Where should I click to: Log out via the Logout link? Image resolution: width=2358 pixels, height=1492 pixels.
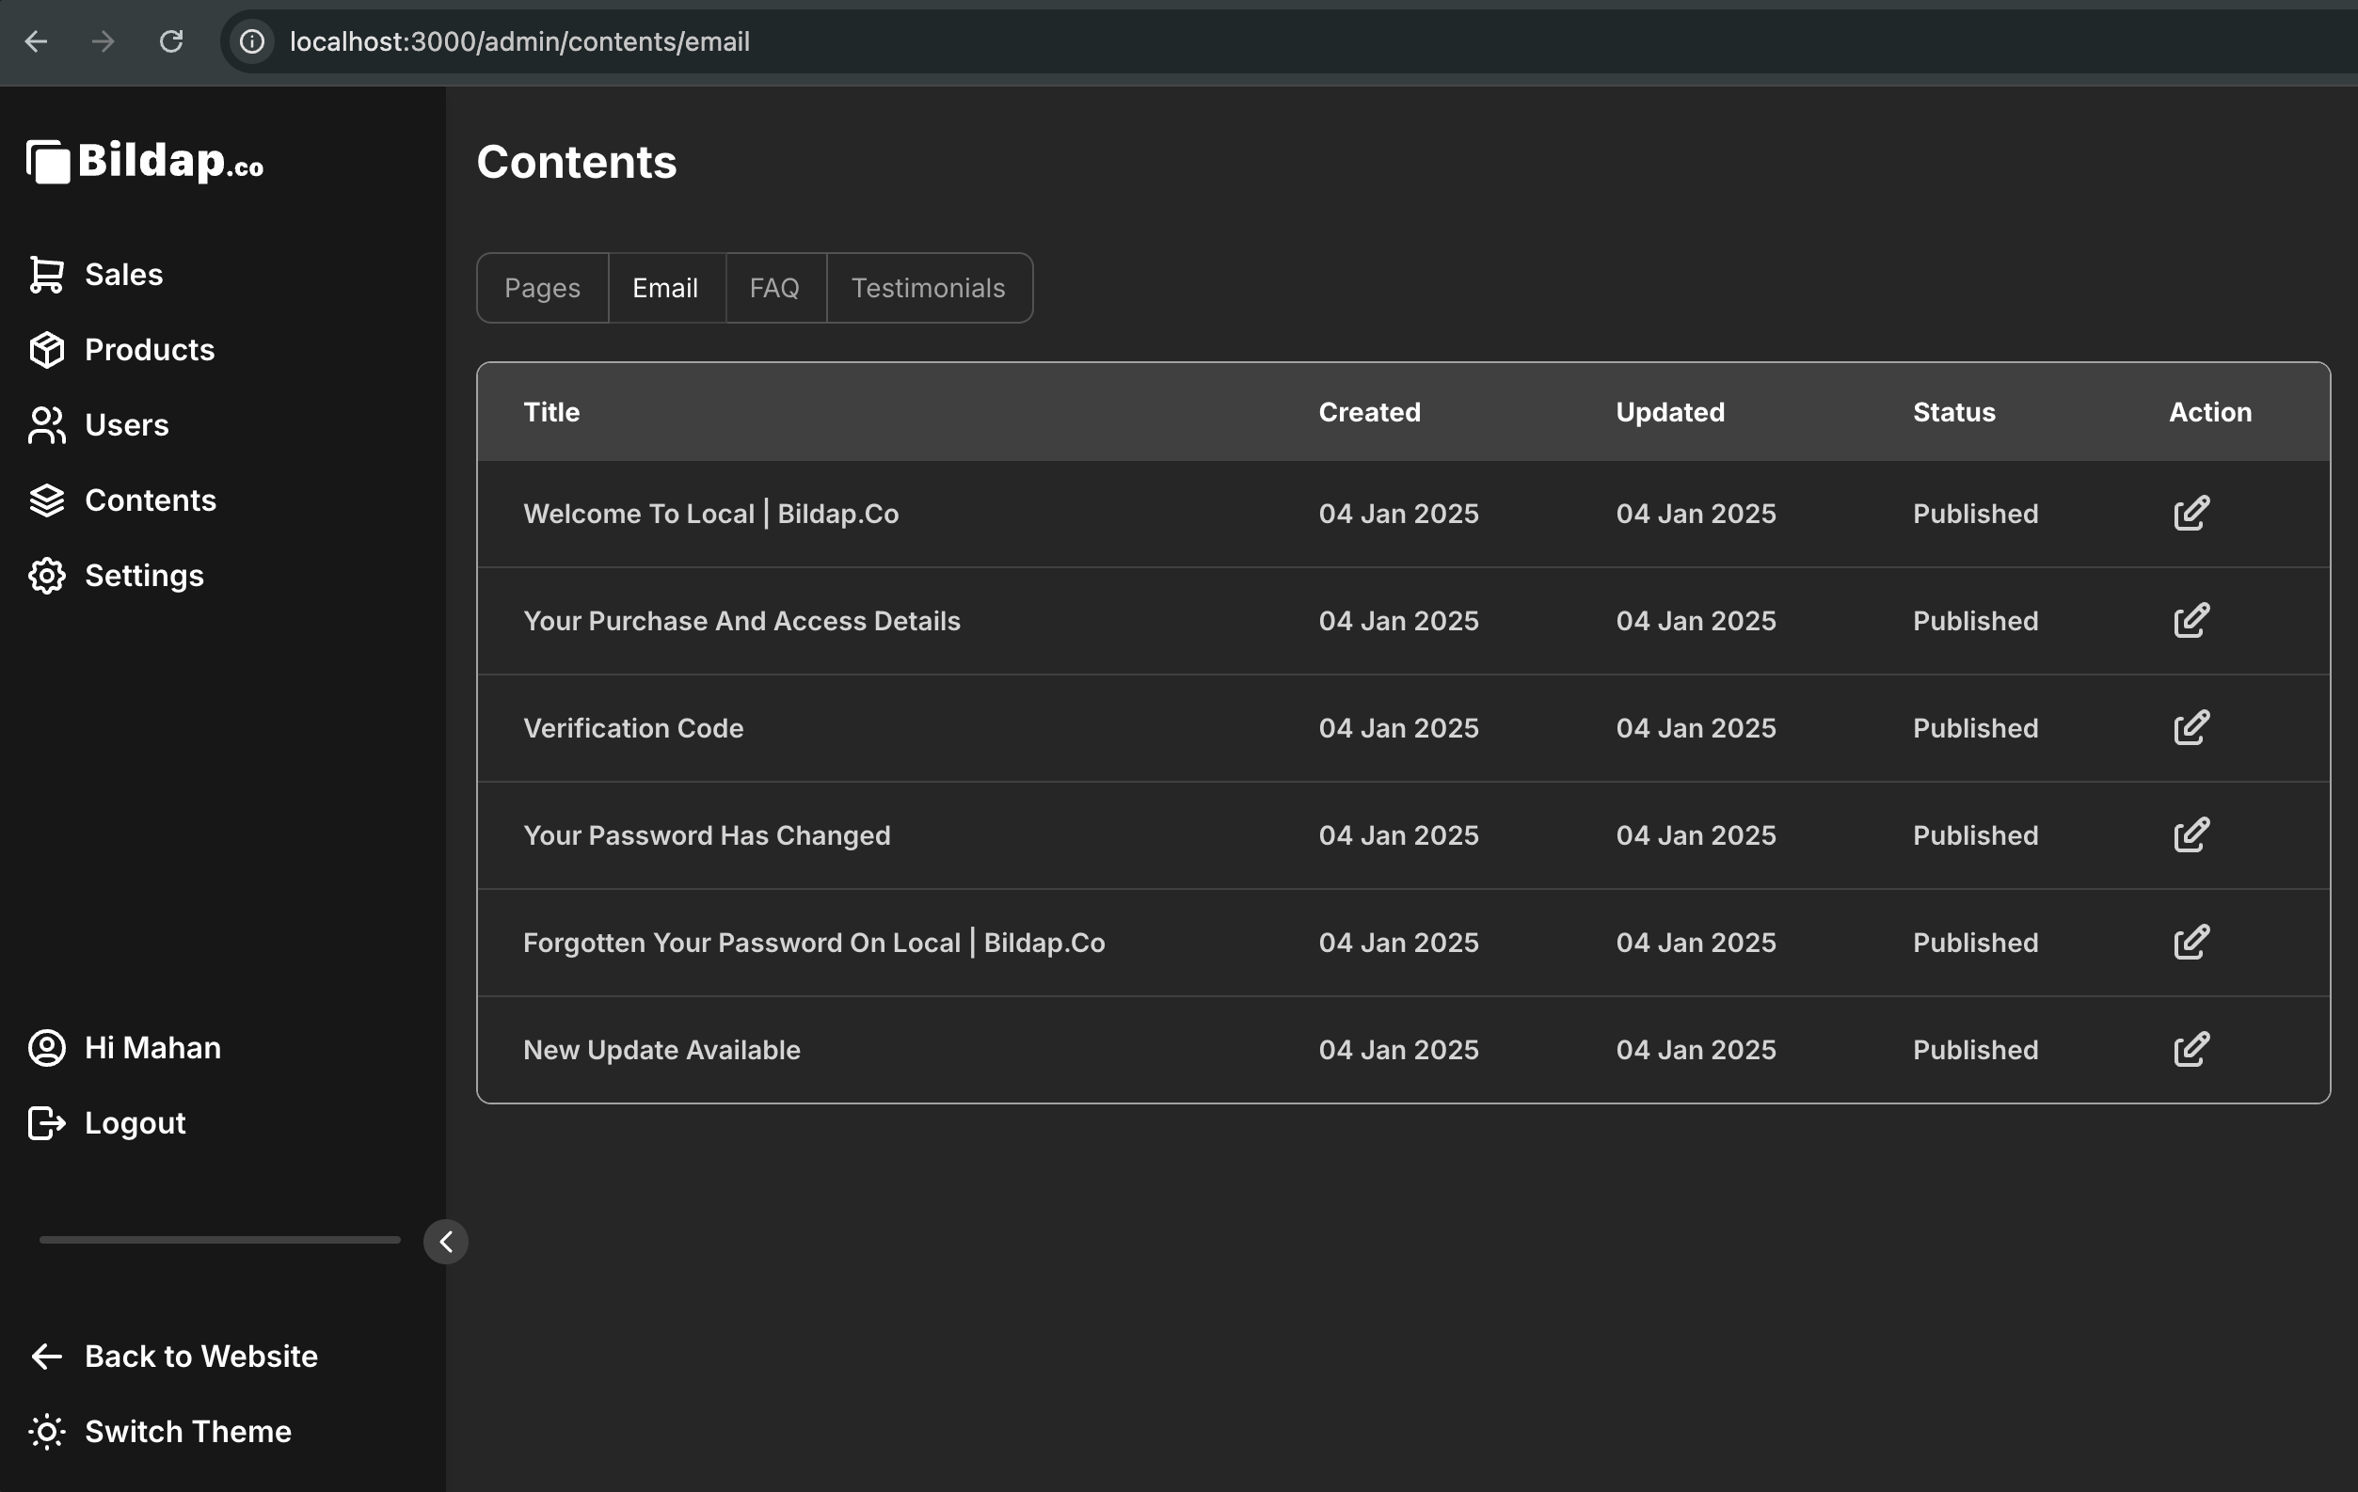click(x=135, y=1123)
